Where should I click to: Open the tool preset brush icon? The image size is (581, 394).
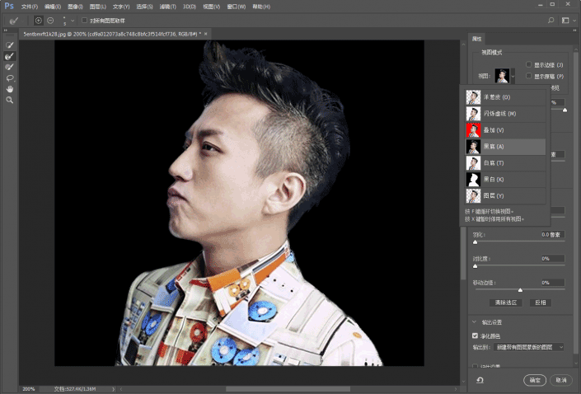pyautogui.click(x=14, y=21)
